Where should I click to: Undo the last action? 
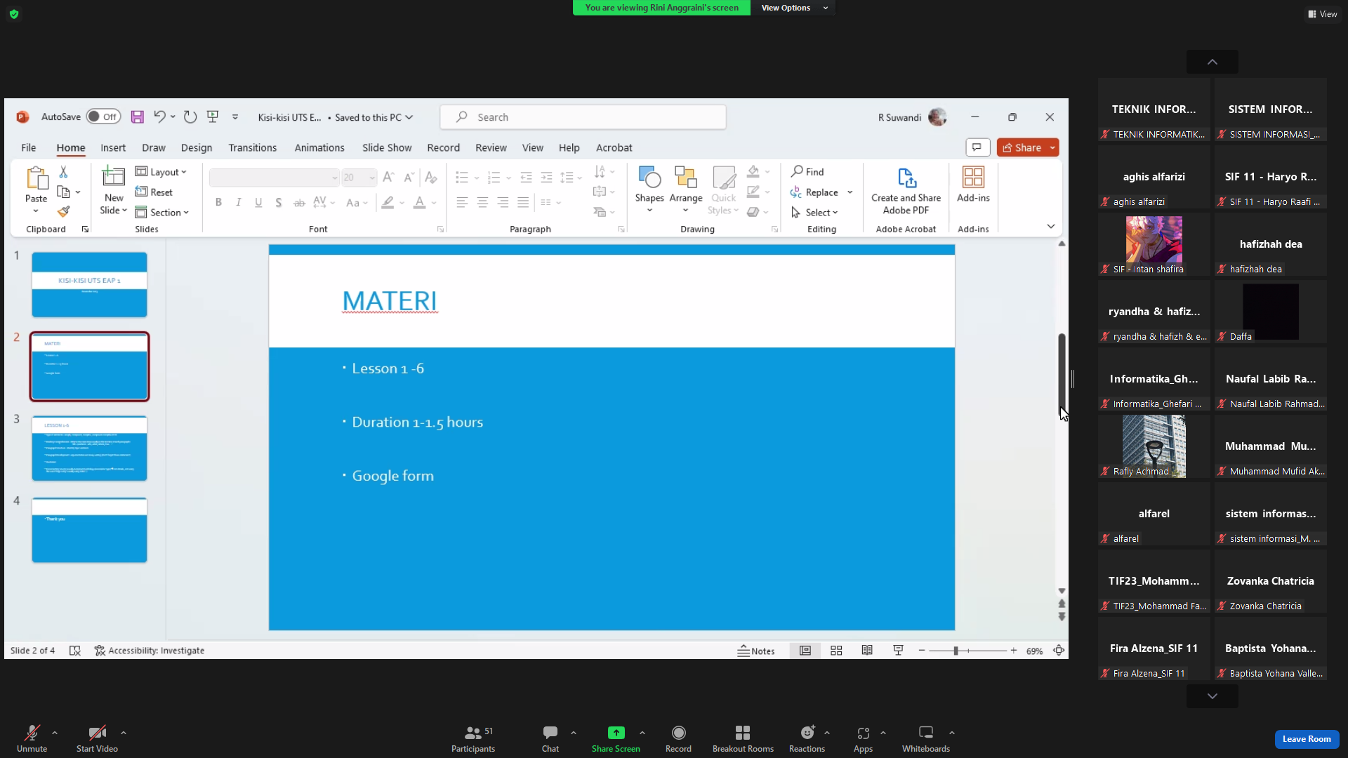tap(159, 117)
